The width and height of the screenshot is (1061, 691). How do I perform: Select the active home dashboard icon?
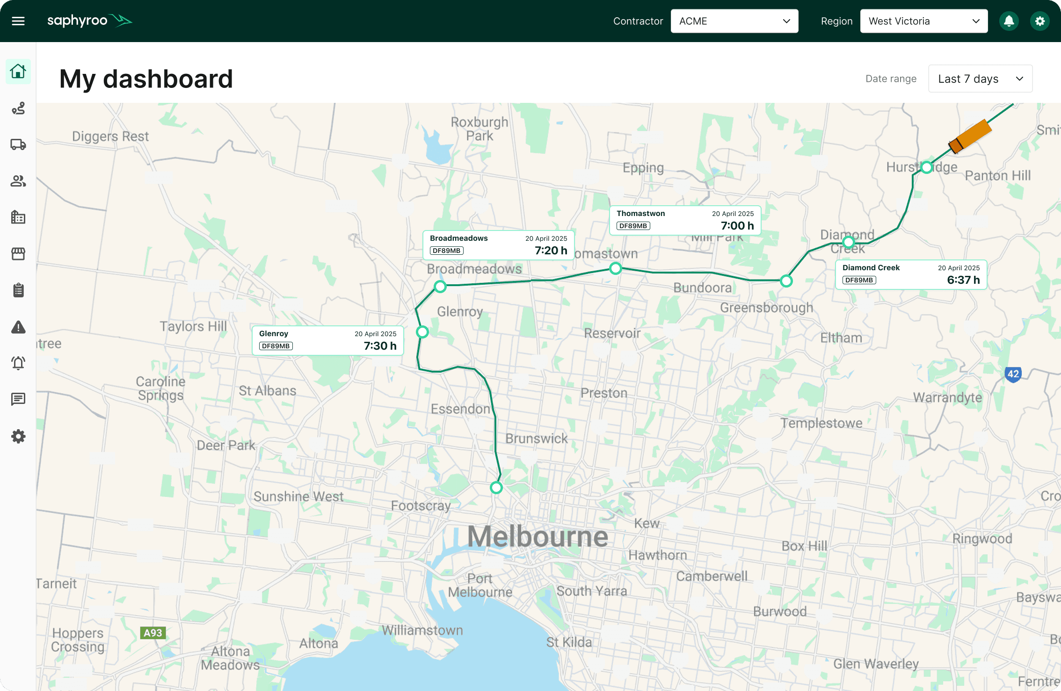click(18, 72)
